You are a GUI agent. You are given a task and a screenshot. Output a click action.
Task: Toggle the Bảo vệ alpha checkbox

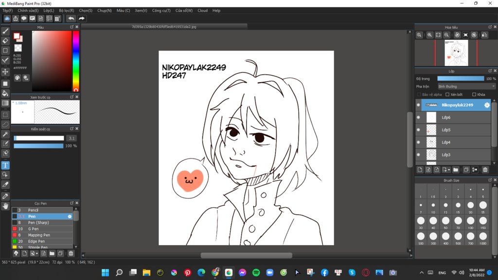point(419,95)
